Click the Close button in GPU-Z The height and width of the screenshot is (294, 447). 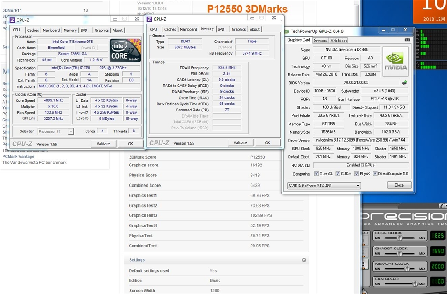coord(399,185)
